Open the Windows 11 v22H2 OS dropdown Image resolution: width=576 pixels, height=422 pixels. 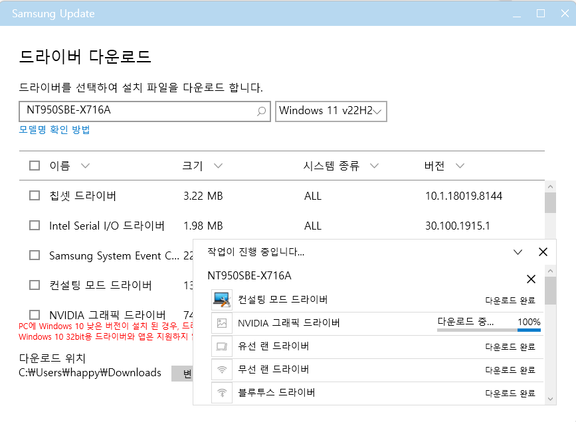pos(331,111)
